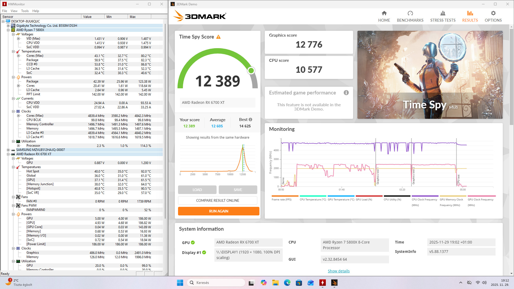
Task: Open the View menu in HWMonitor
Action: (x=14, y=11)
